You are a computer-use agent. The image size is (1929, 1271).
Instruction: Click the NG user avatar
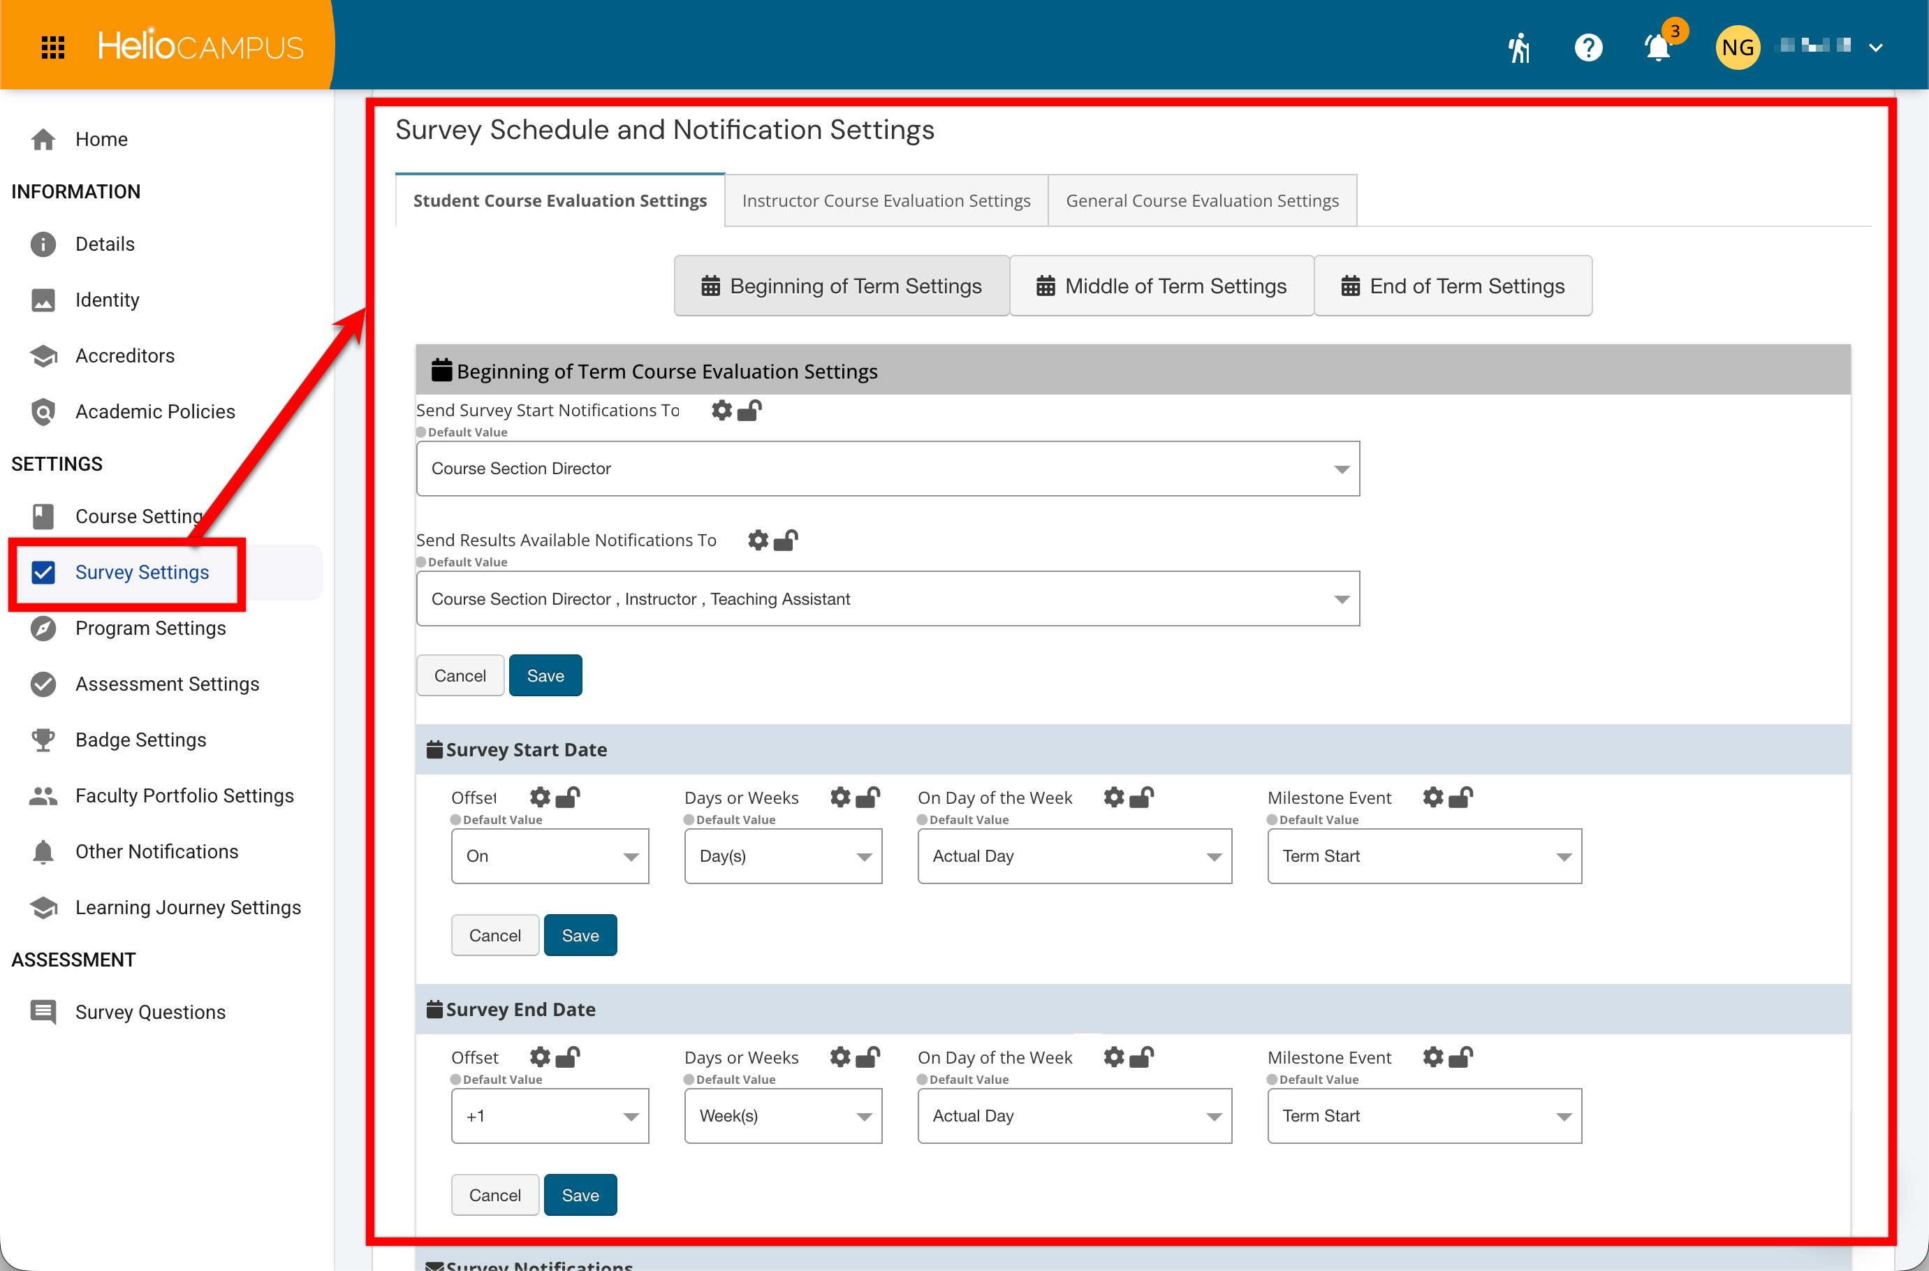point(1738,47)
